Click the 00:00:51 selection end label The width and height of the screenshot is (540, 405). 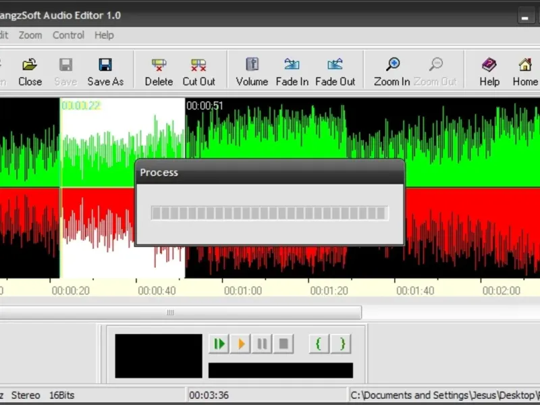[x=205, y=106]
